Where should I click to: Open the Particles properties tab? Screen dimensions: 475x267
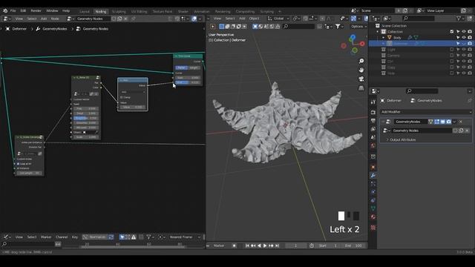coord(373,183)
